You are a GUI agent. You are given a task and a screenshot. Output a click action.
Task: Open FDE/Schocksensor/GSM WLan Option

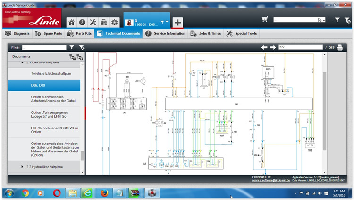tap(44, 130)
